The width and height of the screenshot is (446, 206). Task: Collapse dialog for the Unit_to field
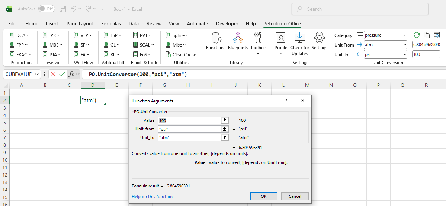pos(225,137)
